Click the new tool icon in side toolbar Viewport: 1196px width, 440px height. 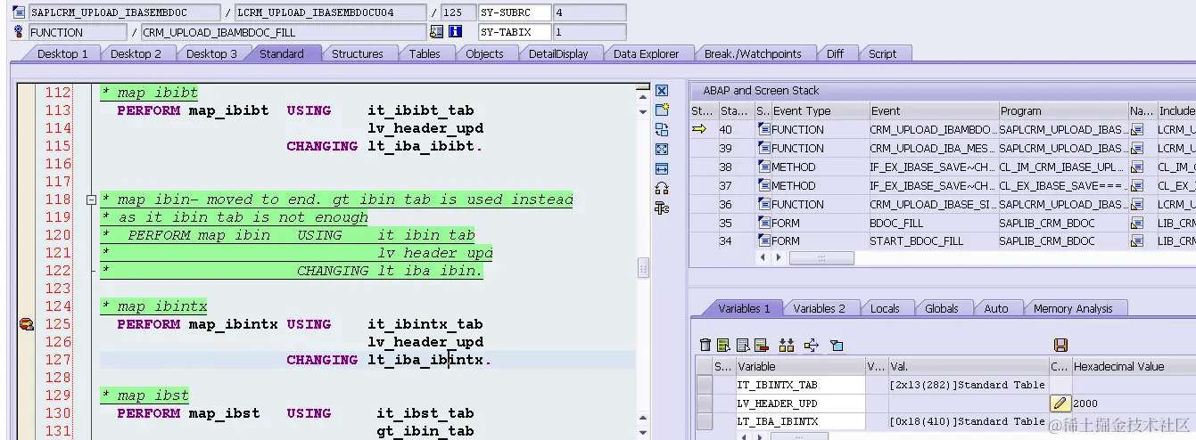tap(662, 110)
